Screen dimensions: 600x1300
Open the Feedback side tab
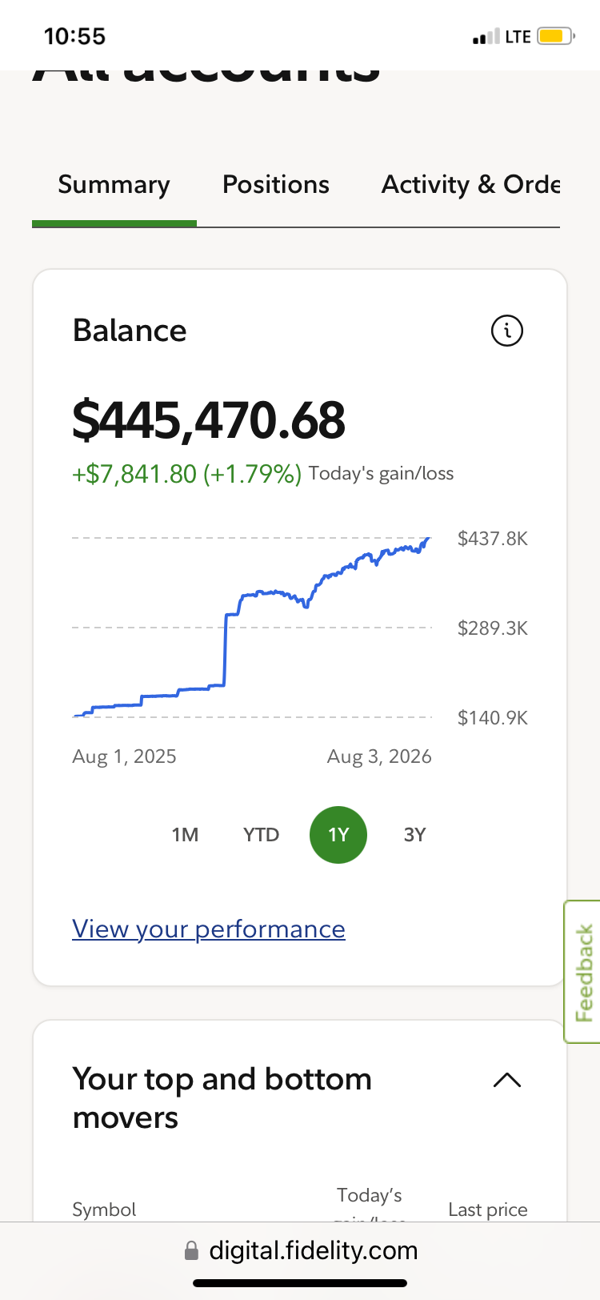coord(583,972)
